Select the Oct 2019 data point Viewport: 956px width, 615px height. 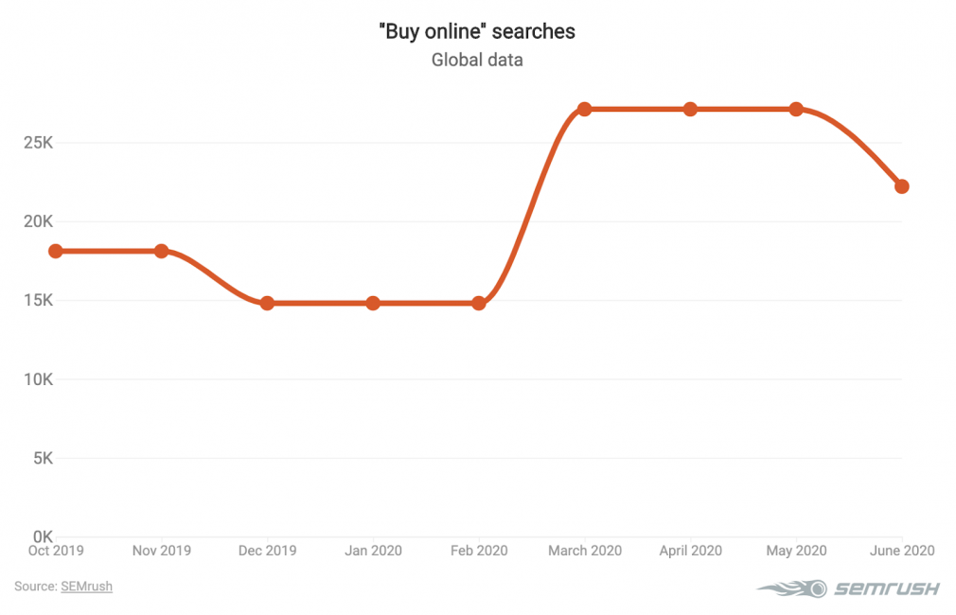click(56, 251)
